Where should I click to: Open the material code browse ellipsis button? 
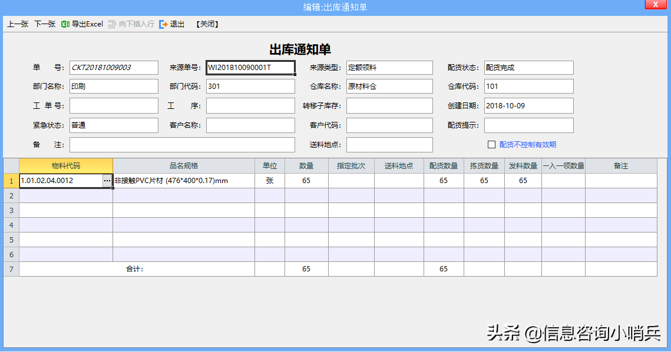click(x=107, y=181)
